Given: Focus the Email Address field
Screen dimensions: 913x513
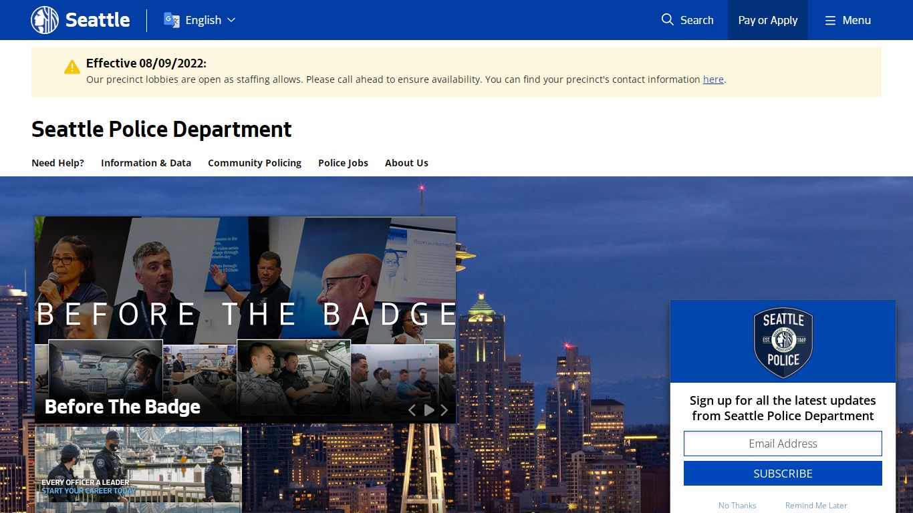Looking at the screenshot, I should [x=783, y=444].
